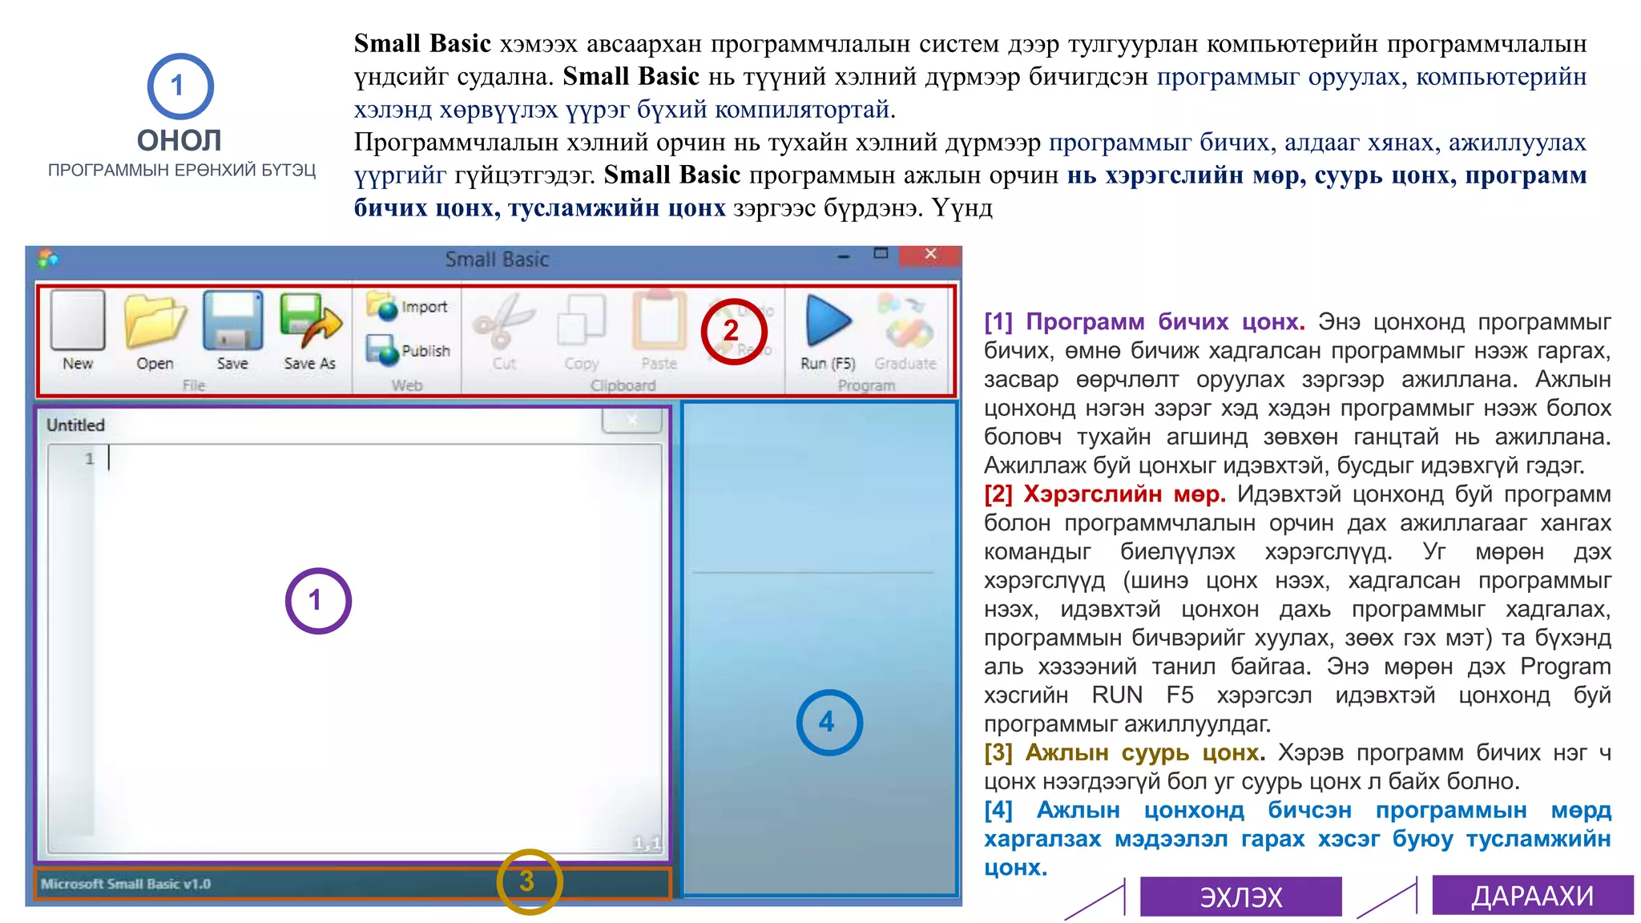Click the Copy icon in Clipboard group
This screenshot has height=923, width=1641.
pyautogui.click(x=581, y=321)
